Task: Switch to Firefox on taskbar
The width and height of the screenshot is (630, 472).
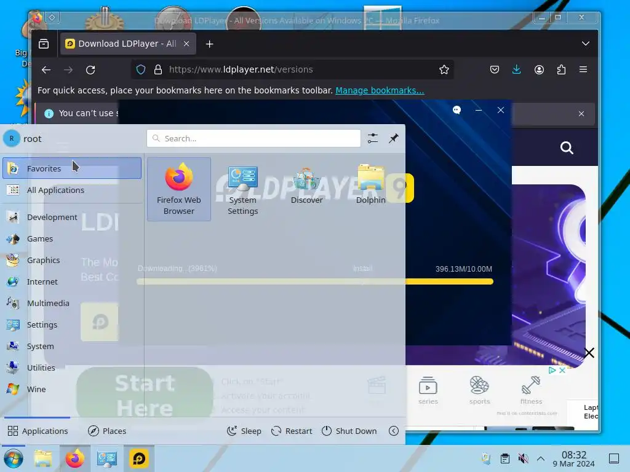Action: pyautogui.click(x=74, y=458)
